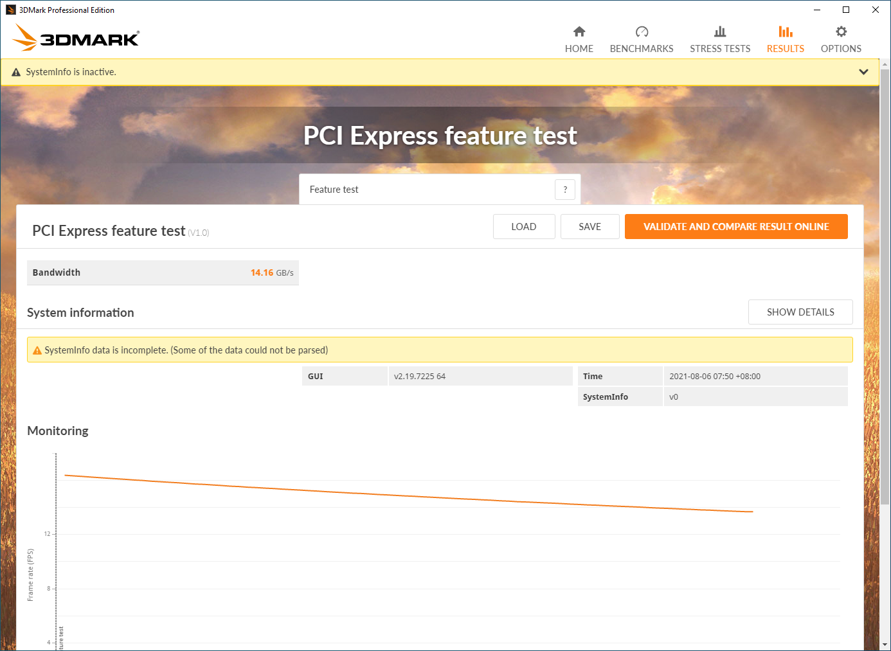Expand the SystemInfo inactive notification chevron
This screenshot has width=891, height=651.
point(863,72)
